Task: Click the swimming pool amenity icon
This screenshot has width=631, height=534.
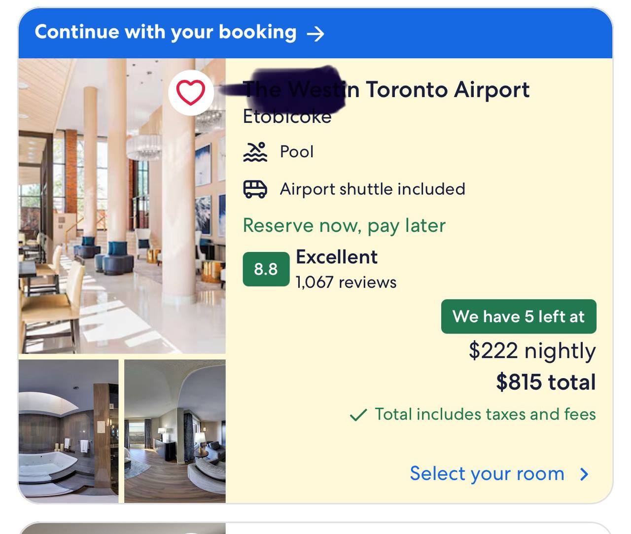Action: [255, 152]
